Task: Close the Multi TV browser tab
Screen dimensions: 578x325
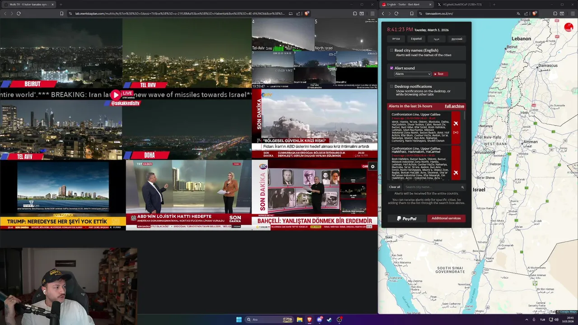Action: click(x=52, y=5)
